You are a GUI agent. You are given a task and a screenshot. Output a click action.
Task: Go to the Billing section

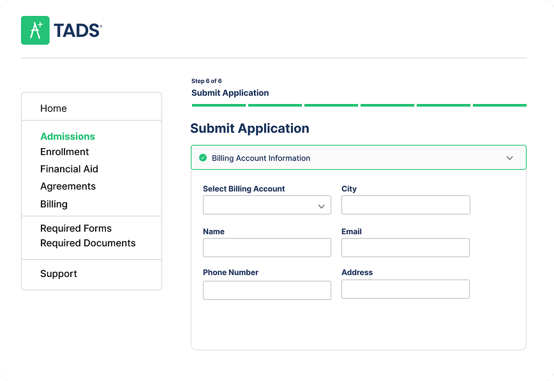click(x=54, y=204)
